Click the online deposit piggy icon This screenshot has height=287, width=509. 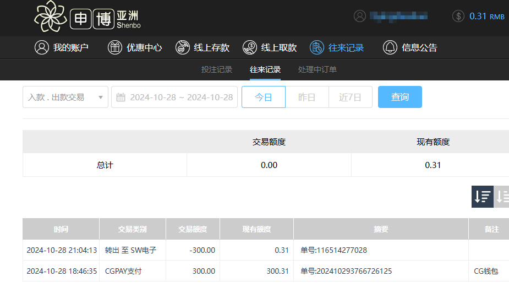pos(183,47)
